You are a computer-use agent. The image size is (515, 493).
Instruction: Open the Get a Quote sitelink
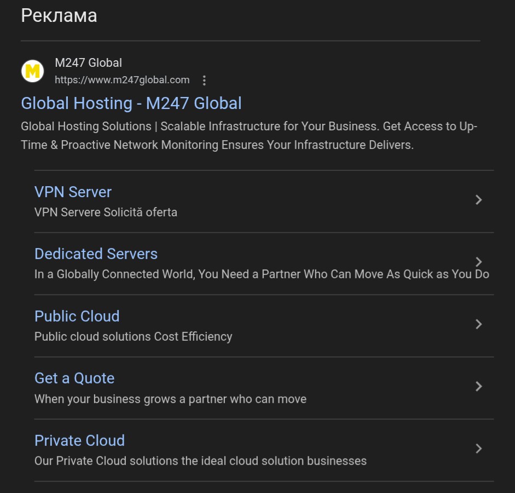click(x=74, y=379)
